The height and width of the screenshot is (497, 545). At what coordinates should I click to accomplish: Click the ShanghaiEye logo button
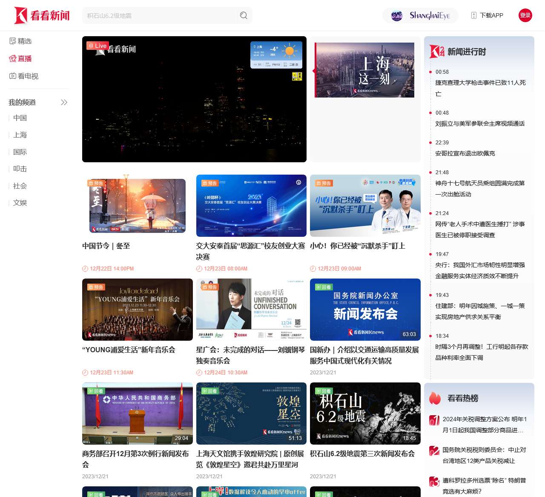coord(420,15)
